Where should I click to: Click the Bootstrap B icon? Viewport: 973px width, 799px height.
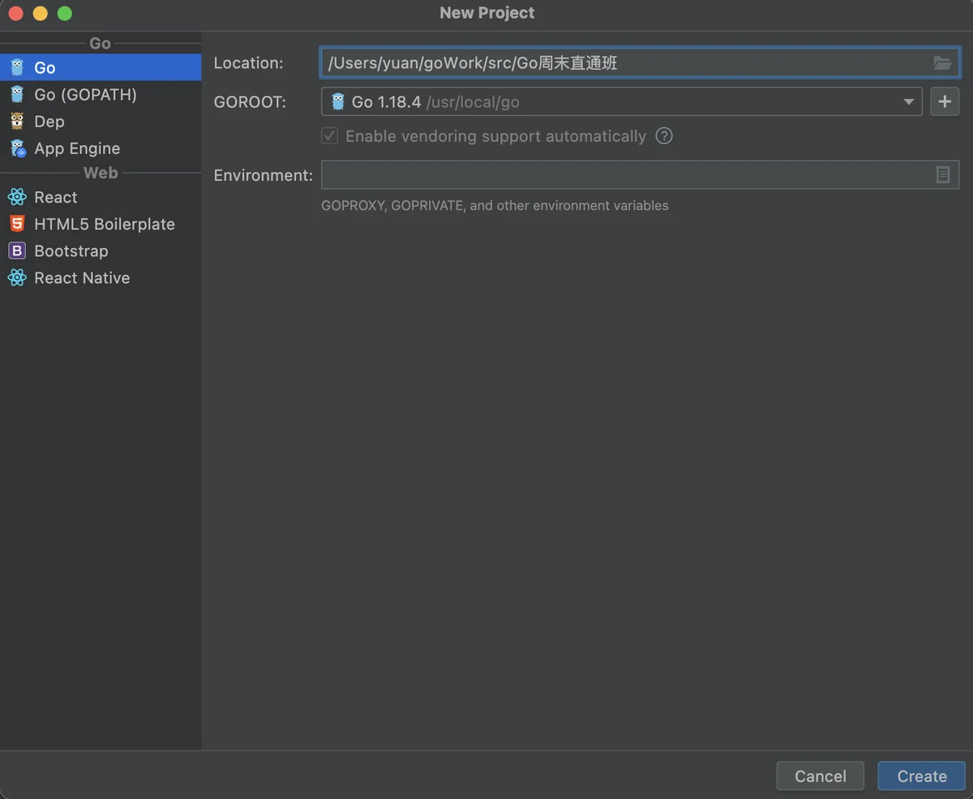click(17, 251)
